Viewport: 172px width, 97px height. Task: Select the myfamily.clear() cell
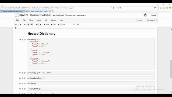(x=91, y=78)
